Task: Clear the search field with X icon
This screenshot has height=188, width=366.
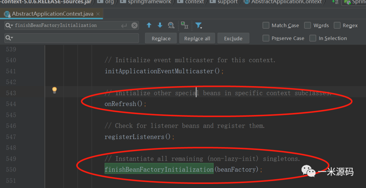Action: click(x=135, y=25)
